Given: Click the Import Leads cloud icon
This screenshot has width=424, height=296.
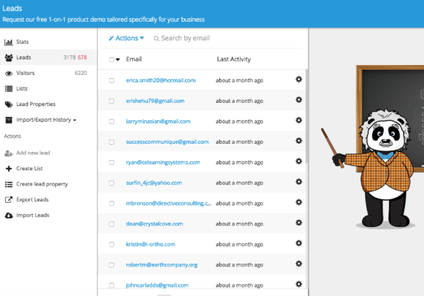Looking at the screenshot, I should (x=9, y=215).
